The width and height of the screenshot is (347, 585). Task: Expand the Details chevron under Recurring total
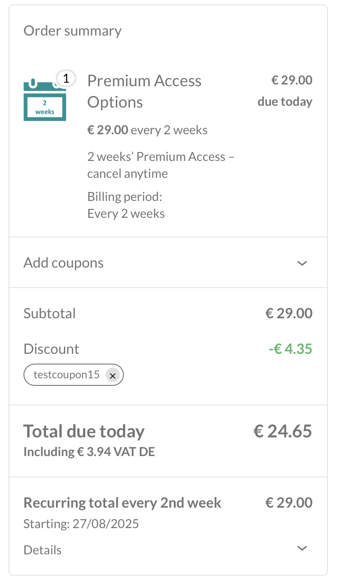point(302,548)
